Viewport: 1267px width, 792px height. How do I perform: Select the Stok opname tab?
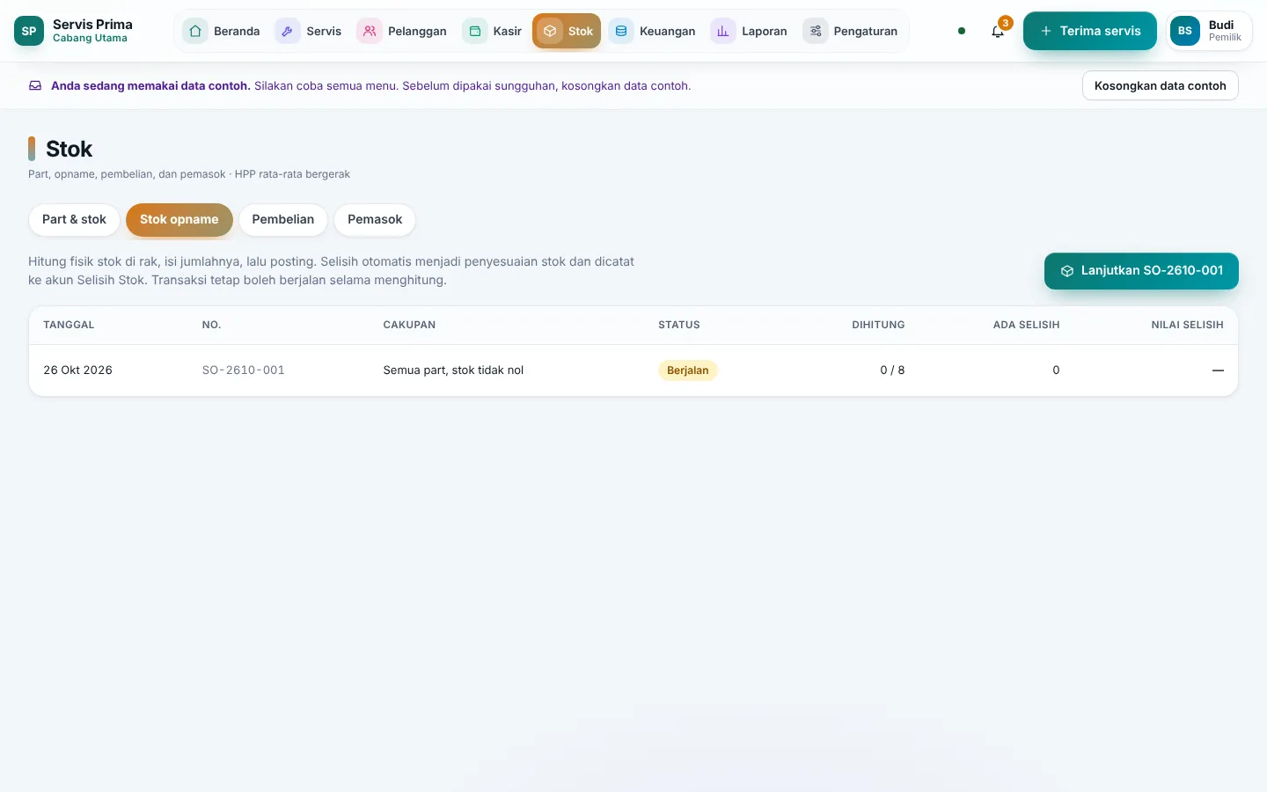[179, 219]
